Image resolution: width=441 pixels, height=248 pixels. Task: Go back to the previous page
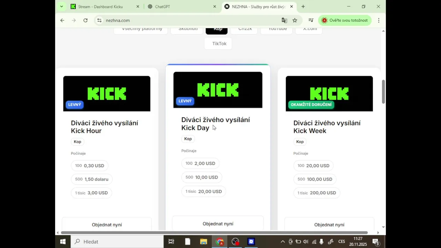click(x=62, y=20)
